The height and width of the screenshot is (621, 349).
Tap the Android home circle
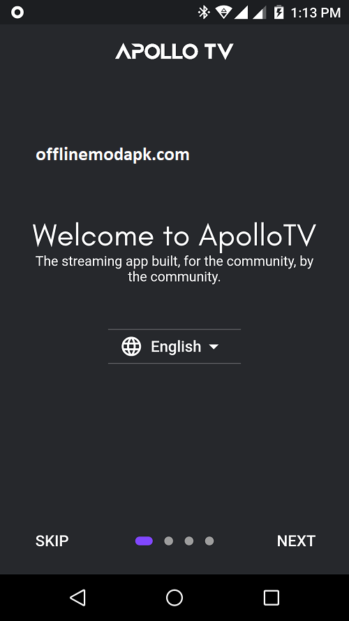pyautogui.click(x=174, y=598)
